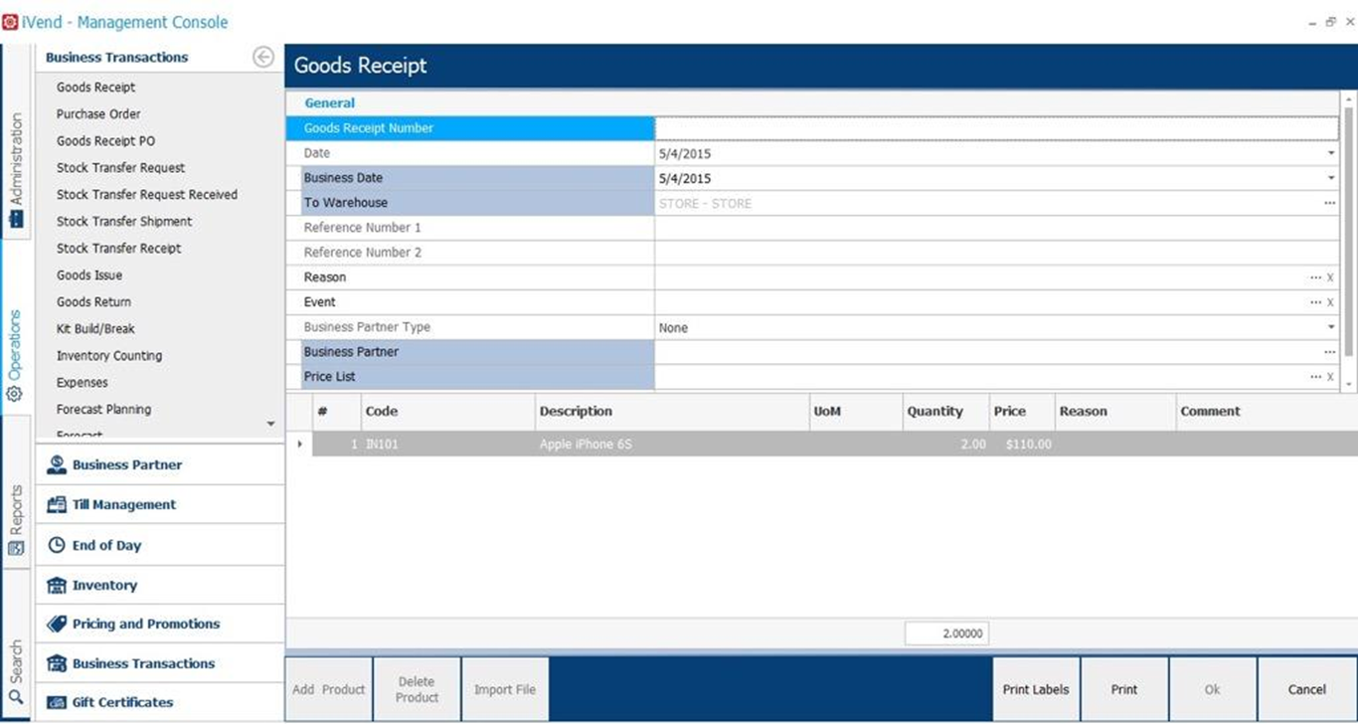The image size is (1358, 724).
Task: Click the Inventory warehouse icon
Action: (57, 585)
